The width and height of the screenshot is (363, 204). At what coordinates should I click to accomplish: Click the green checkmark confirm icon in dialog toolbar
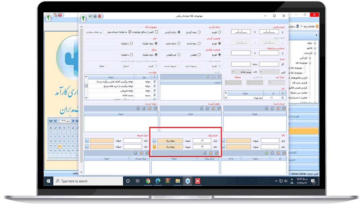(x=90, y=16)
